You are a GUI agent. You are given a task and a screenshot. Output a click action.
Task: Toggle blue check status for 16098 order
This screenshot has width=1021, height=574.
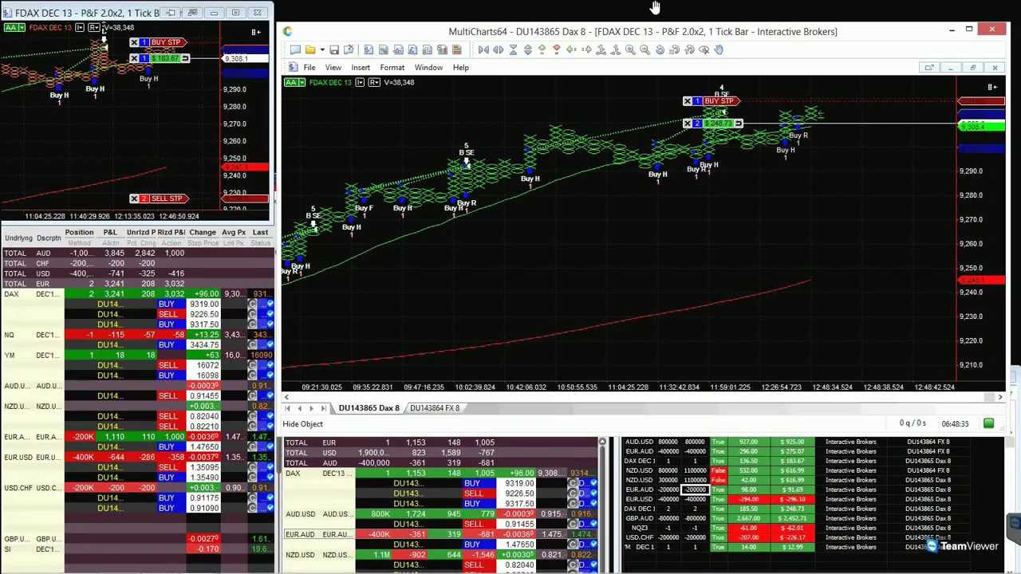(270, 375)
